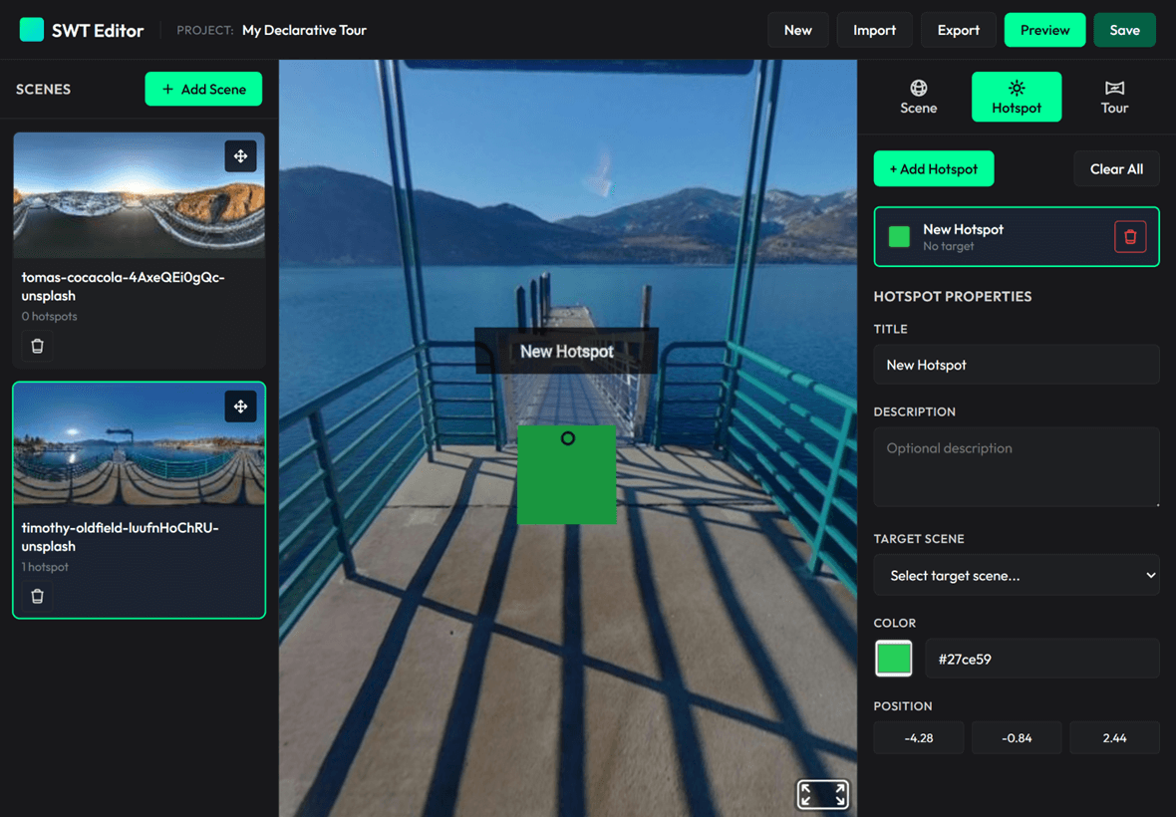The image size is (1176, 817).
Task: Click the Export button
Action: [x=959, y=30]
